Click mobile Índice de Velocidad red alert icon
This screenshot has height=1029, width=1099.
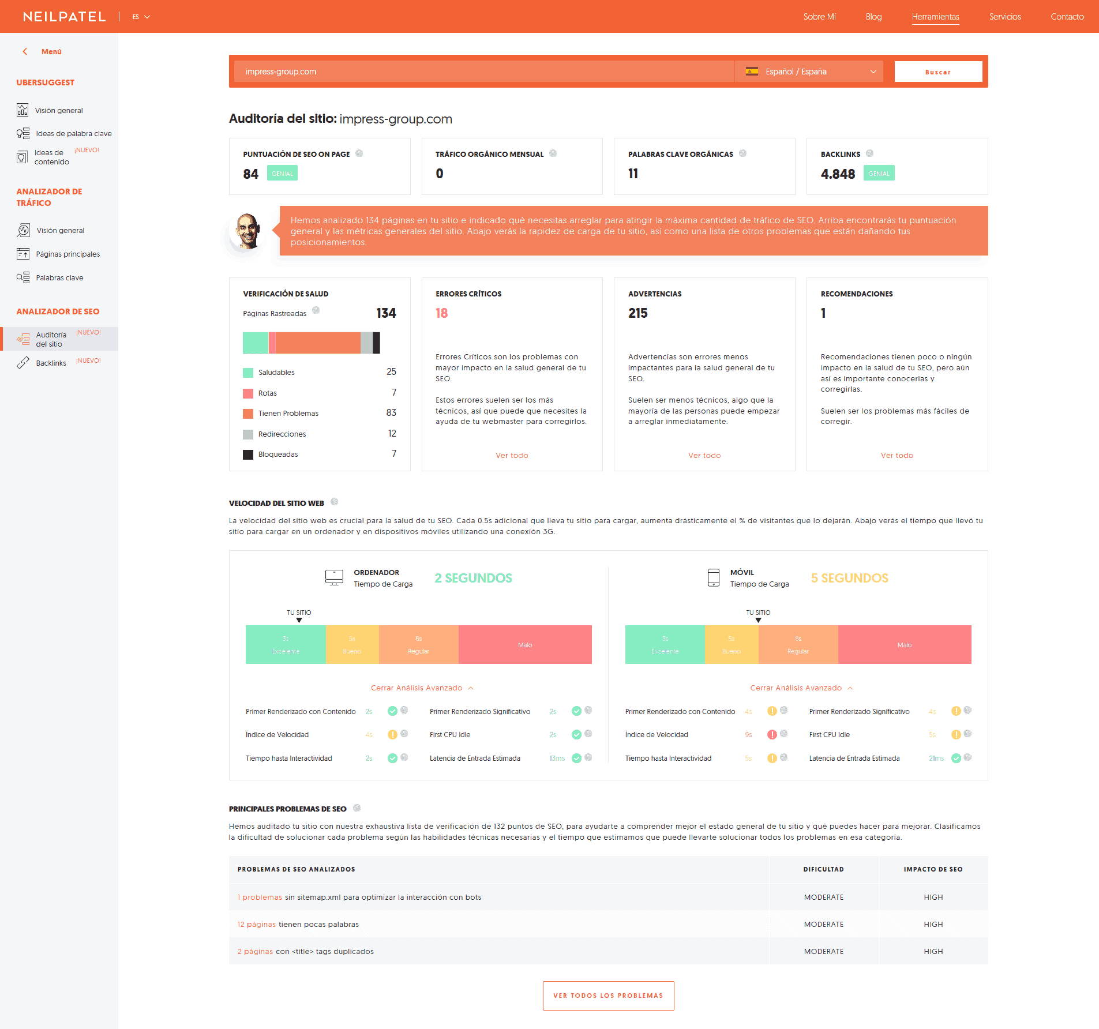coord(772,734)
